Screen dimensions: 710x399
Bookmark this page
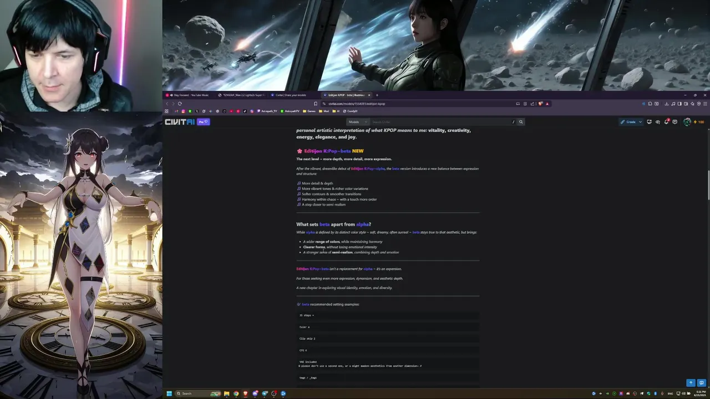(316, 104)
